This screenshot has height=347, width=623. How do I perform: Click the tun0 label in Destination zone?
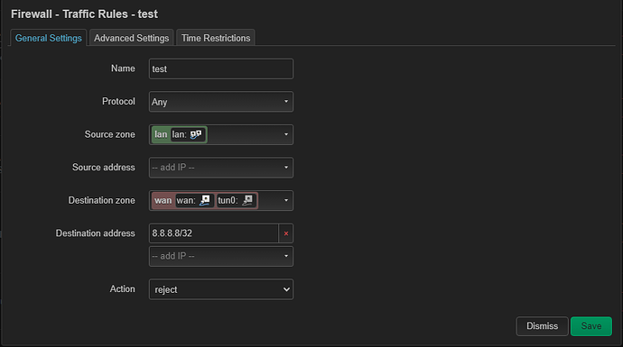(228, 200)
